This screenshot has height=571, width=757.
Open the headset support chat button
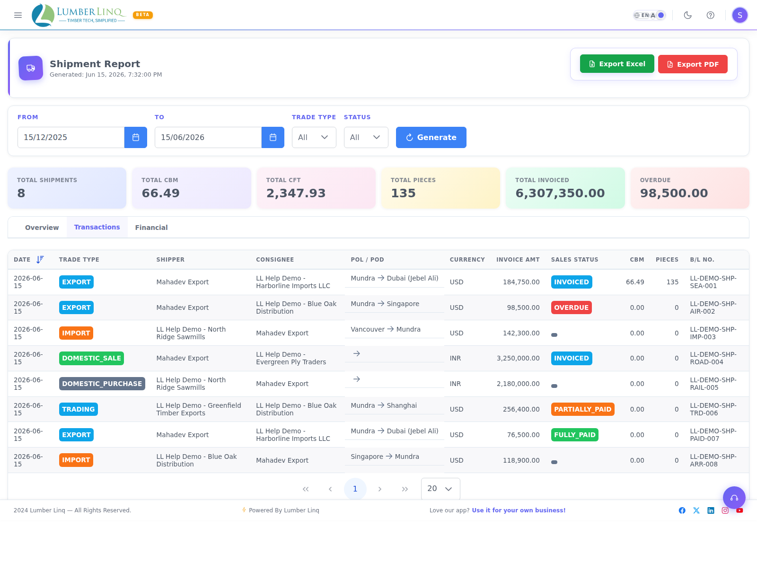point(734,498)
